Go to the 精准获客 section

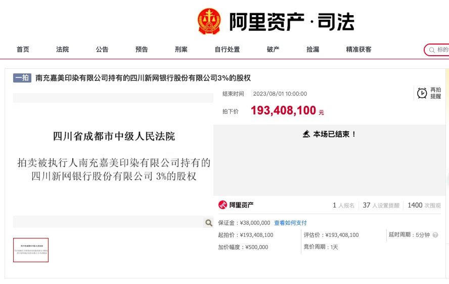[359, 49]
